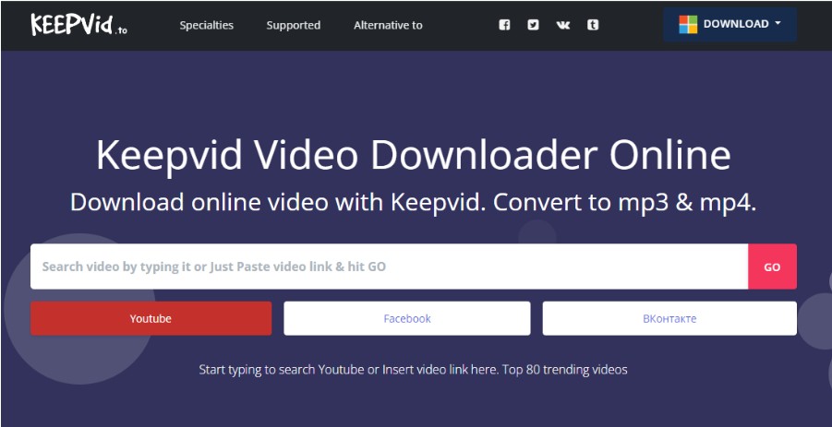The image size is (832, 427).
Task: Click the Windows logo on Download button
Action: coord(688,24)
